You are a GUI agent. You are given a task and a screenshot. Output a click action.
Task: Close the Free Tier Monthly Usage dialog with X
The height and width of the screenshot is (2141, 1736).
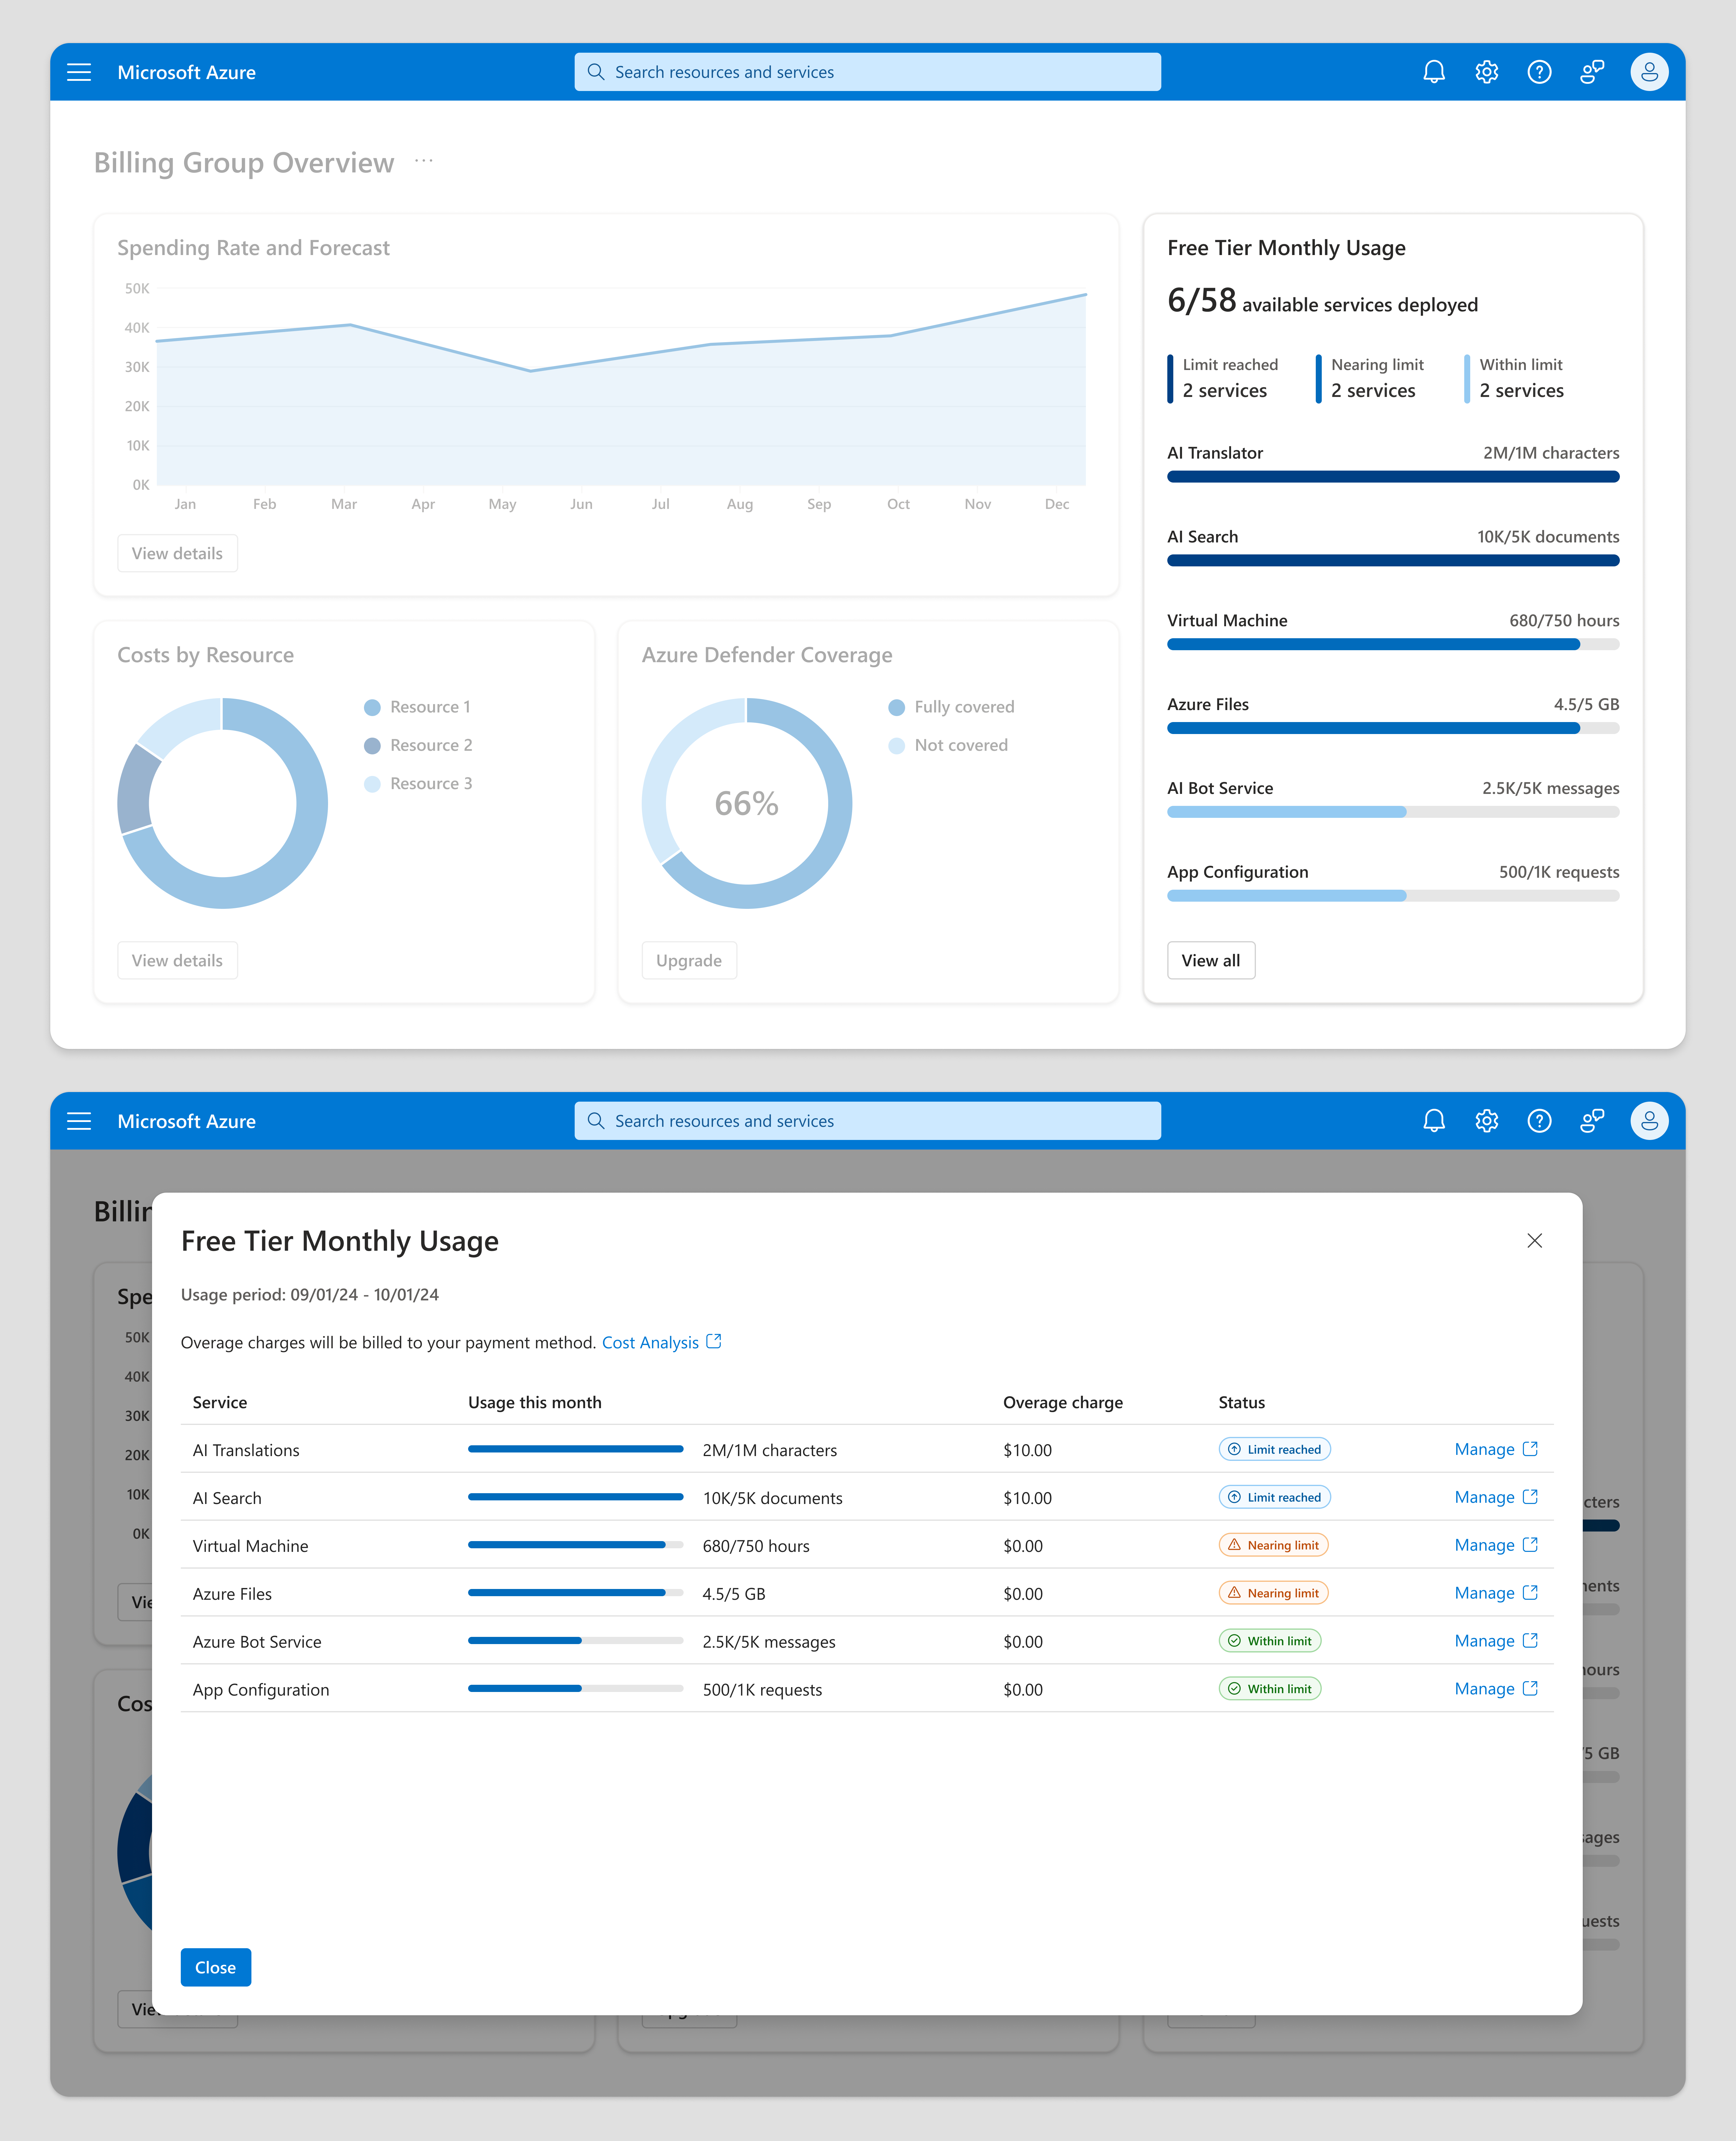1535,1241
